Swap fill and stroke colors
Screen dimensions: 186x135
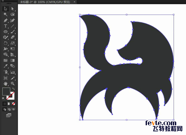pos(13,89)
